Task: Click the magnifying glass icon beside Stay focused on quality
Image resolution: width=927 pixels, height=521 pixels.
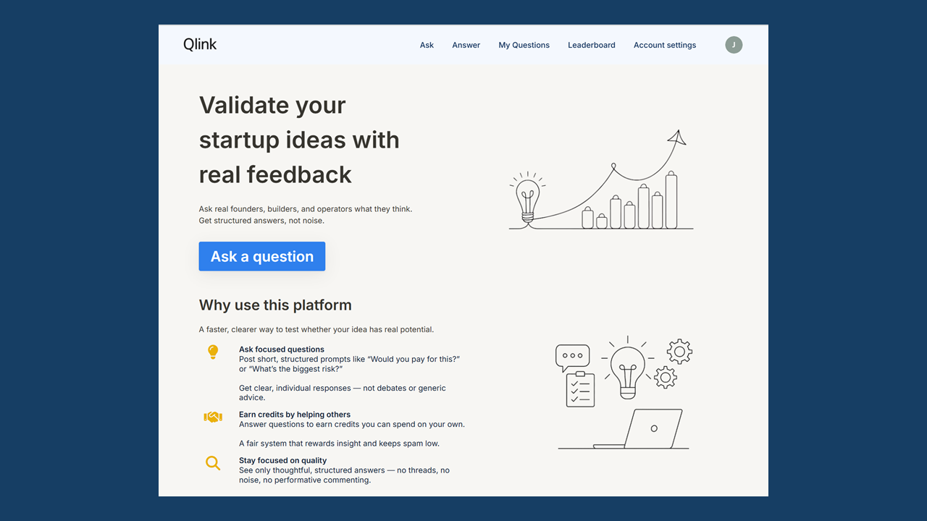Action: [x=213, y=462]
